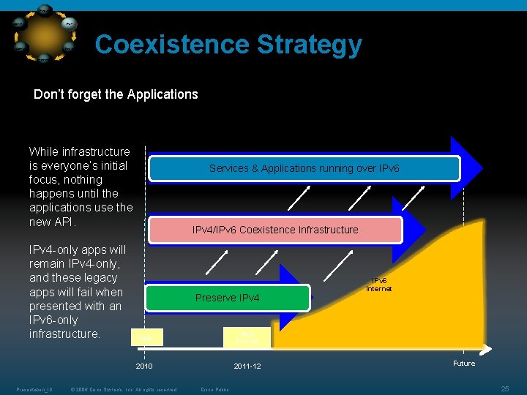This screenshot has width=527, height=395.
Task: Click the copyright Cisco Systems footer text
Action: tap(124, 390)
